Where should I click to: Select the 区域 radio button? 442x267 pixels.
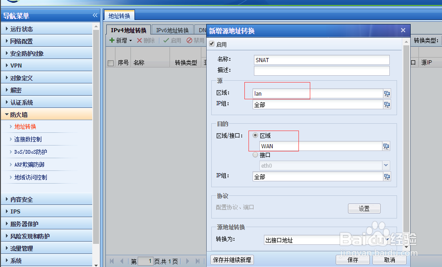[255, 135]
